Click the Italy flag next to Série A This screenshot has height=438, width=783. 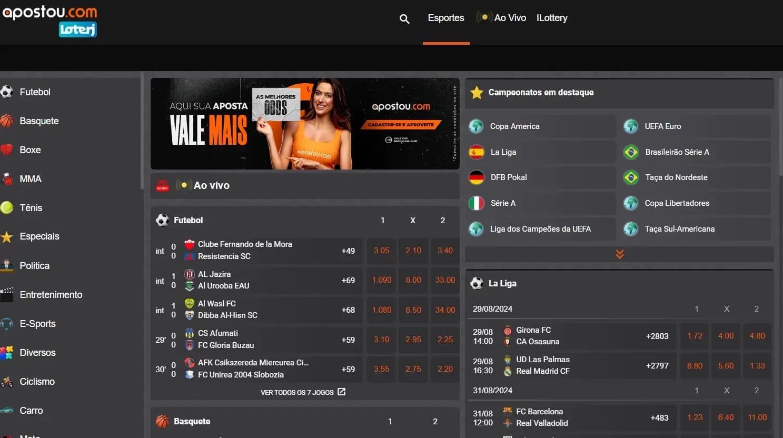click(x=477, y=203)
